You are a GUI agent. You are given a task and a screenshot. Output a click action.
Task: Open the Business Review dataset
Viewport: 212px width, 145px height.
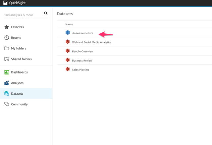(x=82, y=61)
